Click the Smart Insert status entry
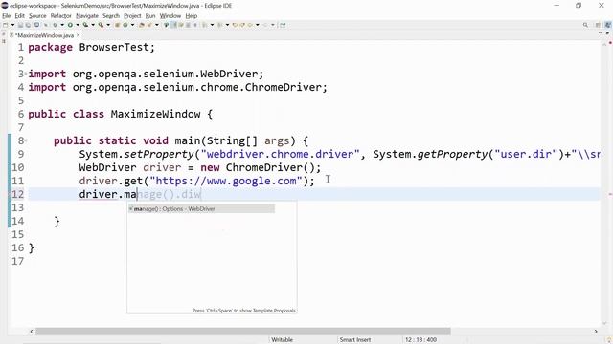 tap(355, 340)
